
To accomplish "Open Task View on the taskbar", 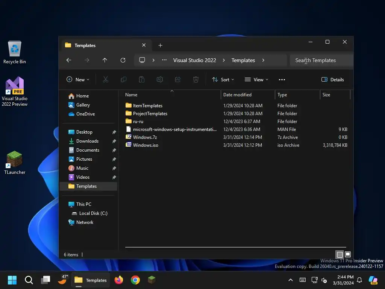I will pos(45,280).
